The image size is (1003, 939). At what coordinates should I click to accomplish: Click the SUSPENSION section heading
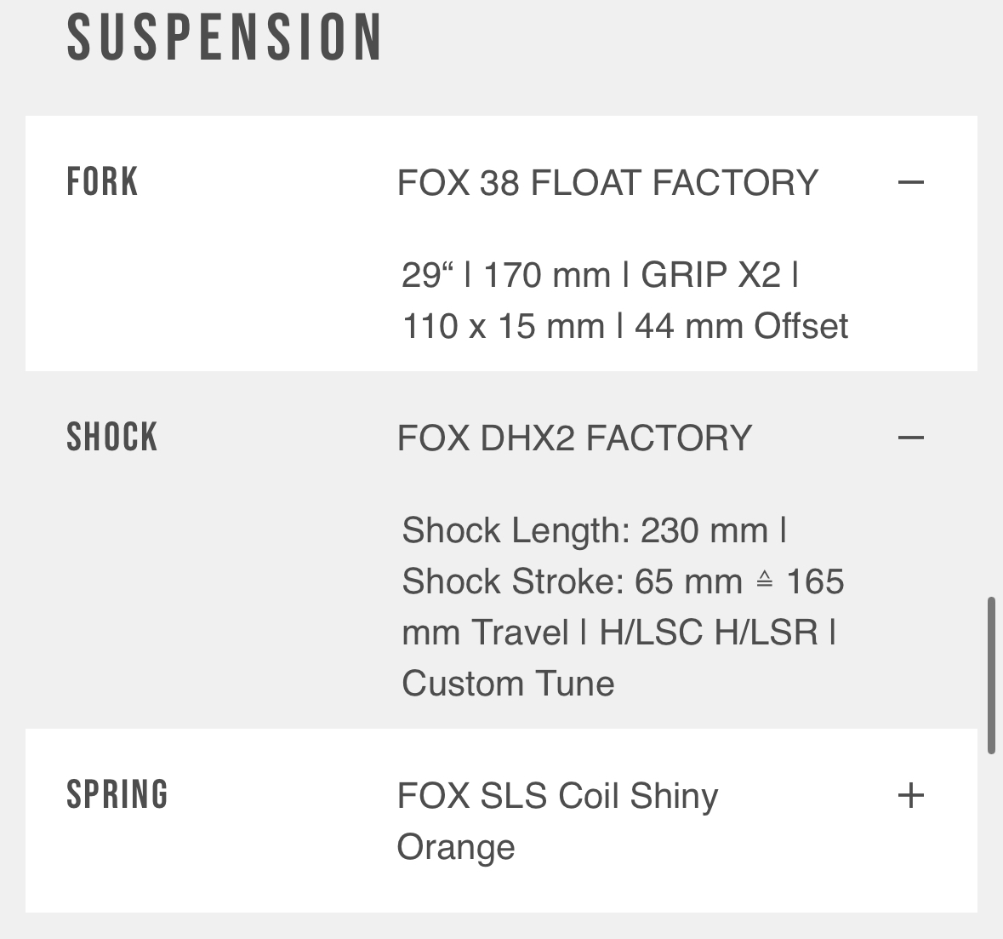[225, 37]
